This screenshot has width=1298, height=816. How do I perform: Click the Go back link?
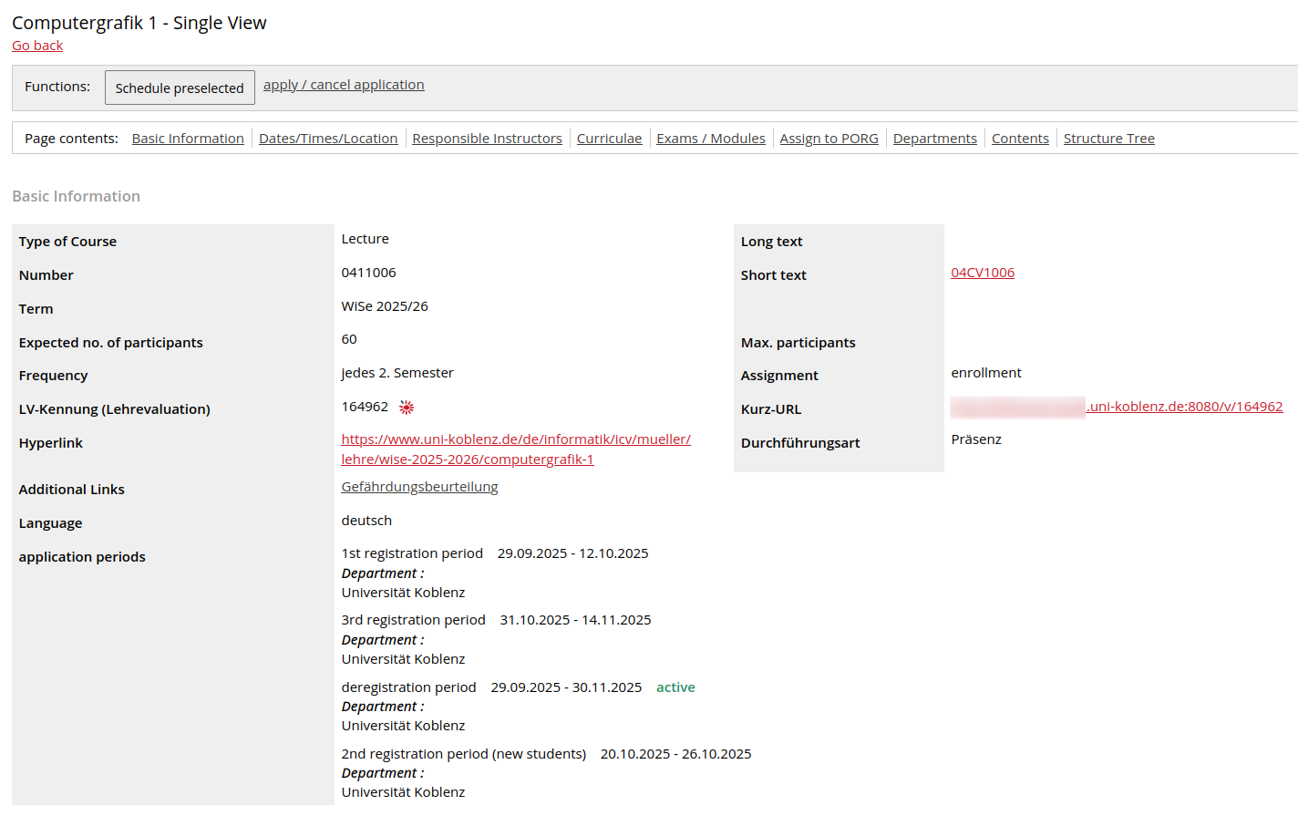tap(37, 46)
